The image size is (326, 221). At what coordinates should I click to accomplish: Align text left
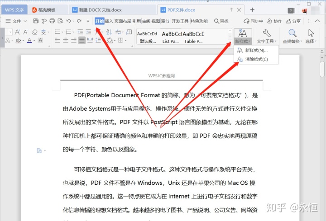pyautogui.click(x=58, y=40)
